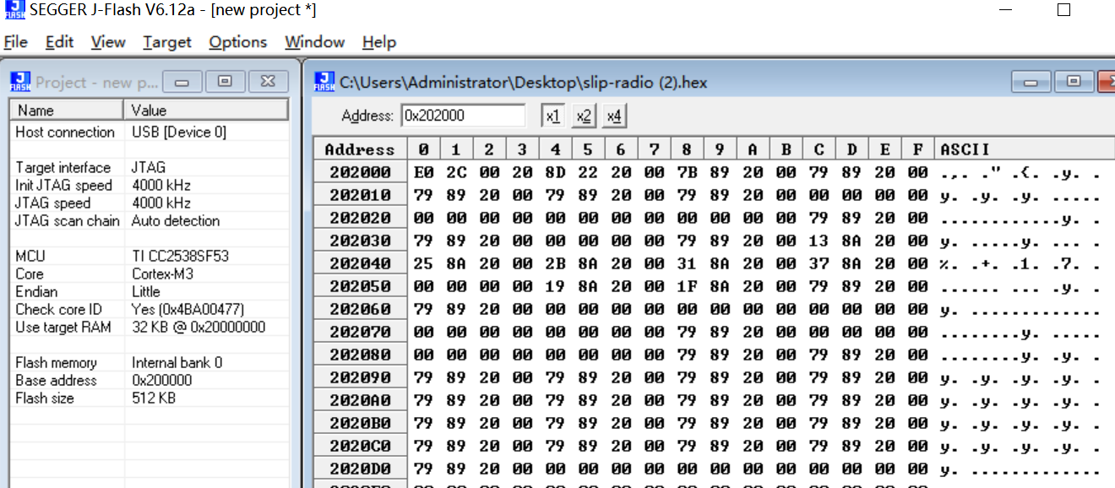The height and width of the screenshot is (488, 1115).
Task: Click the Base address value 0x200000
Action: pos(162,380)
